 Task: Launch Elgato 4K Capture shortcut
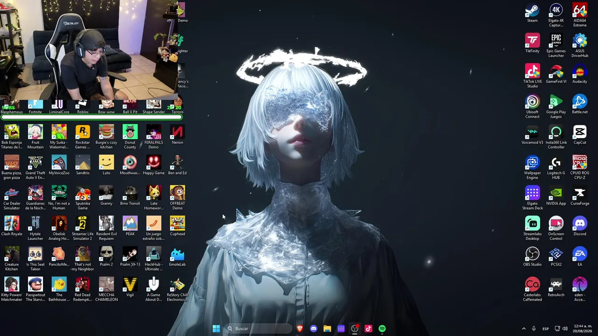[x=556, y=15]
